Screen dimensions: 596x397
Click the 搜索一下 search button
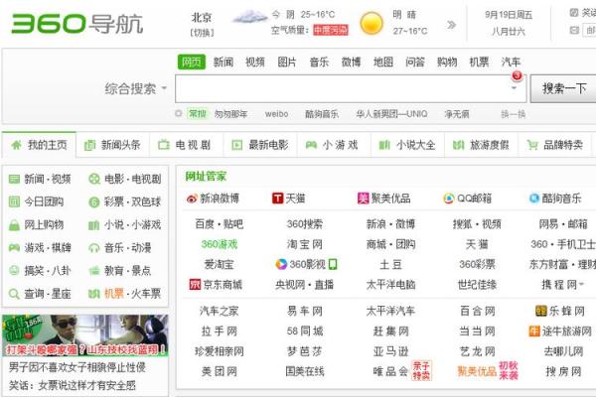click(563, 89)
